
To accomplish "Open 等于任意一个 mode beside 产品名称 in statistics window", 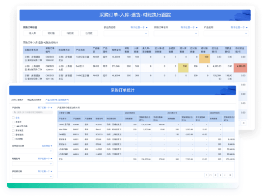I will 45,108.
